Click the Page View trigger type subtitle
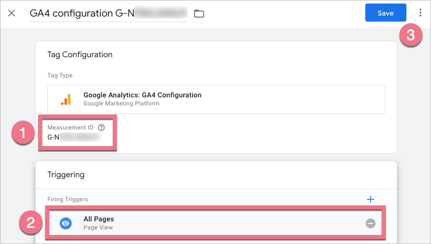 98,227
